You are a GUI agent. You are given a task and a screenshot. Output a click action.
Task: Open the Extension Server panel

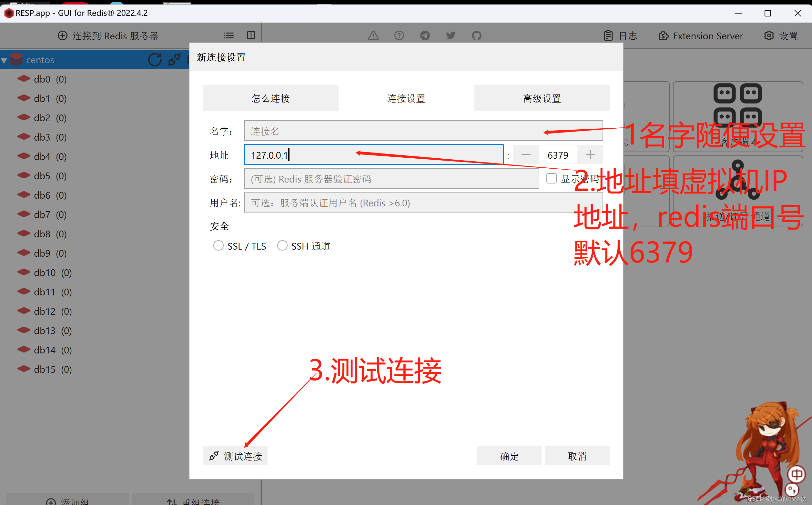click(701, 36)
